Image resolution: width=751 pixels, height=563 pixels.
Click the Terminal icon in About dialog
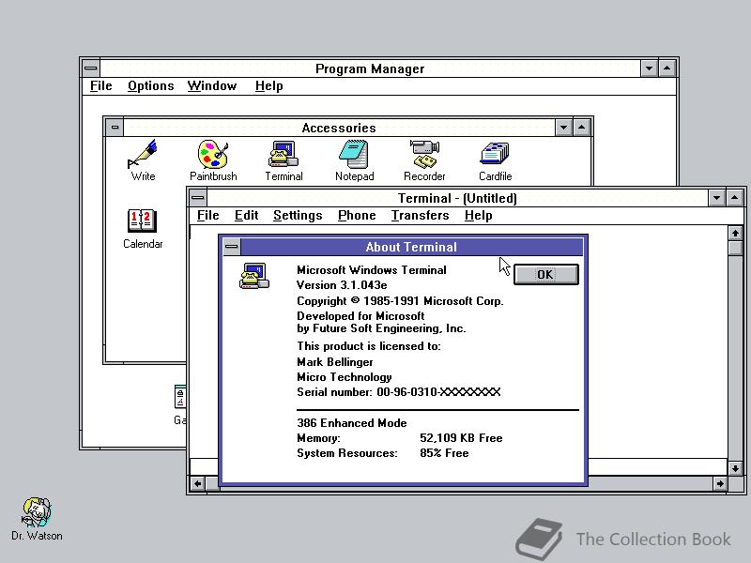(x=254, y=276)
